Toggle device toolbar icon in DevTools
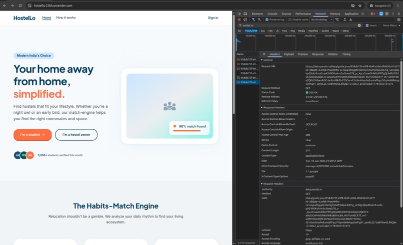 [245, 13]
